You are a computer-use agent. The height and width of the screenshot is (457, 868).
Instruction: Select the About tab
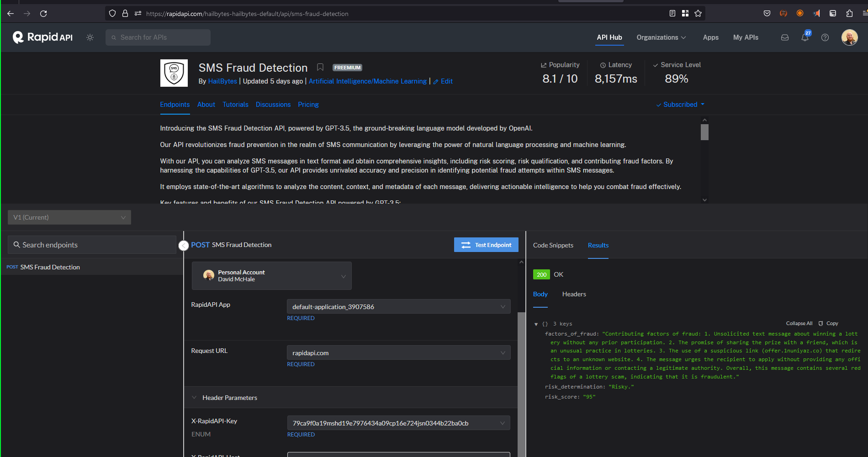(206, 105)
